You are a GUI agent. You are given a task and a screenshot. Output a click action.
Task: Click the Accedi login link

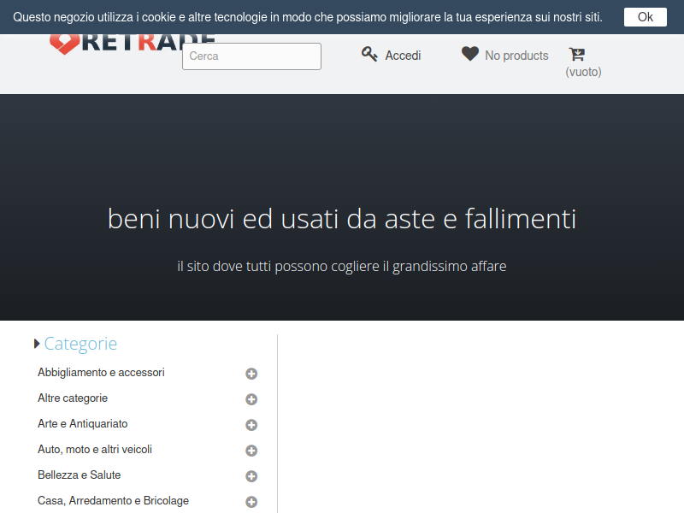click(x=403, y=56)
